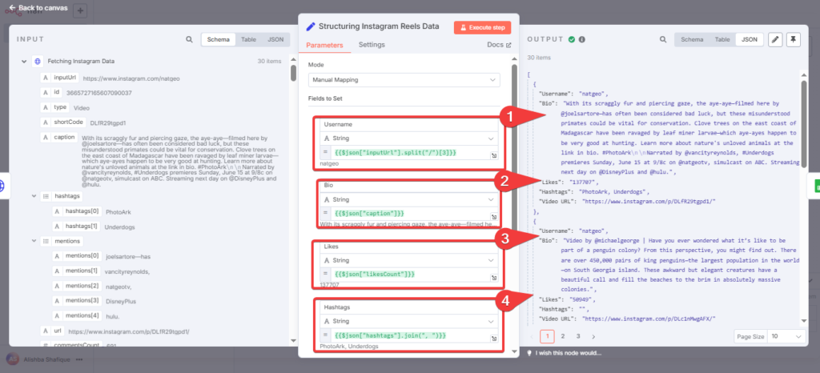820x373 pixels.
Task: Search the input panel with magnifier icon
Action: (x=189, y=39)
